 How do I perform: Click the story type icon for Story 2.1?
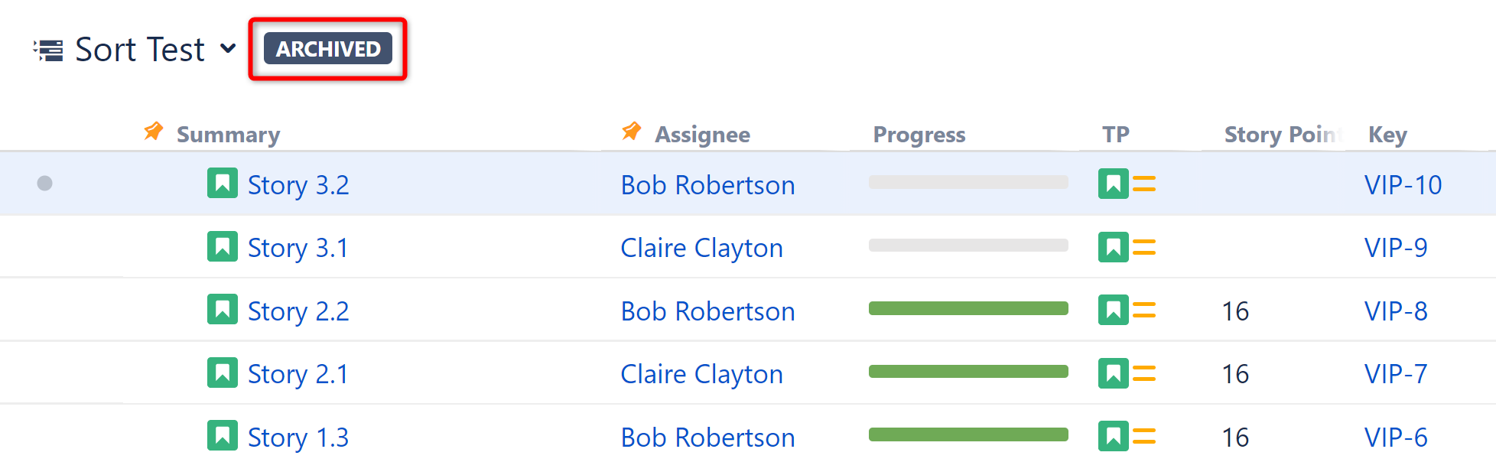click(x=223, y=373)
